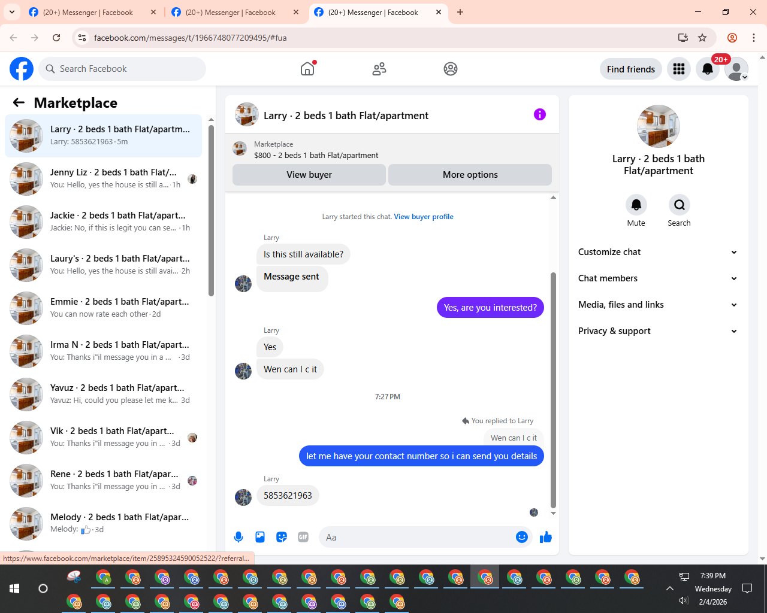Click the back arrow beside Marketplace
This screenshot has height=613, width=767.
[x=19, y=102]
